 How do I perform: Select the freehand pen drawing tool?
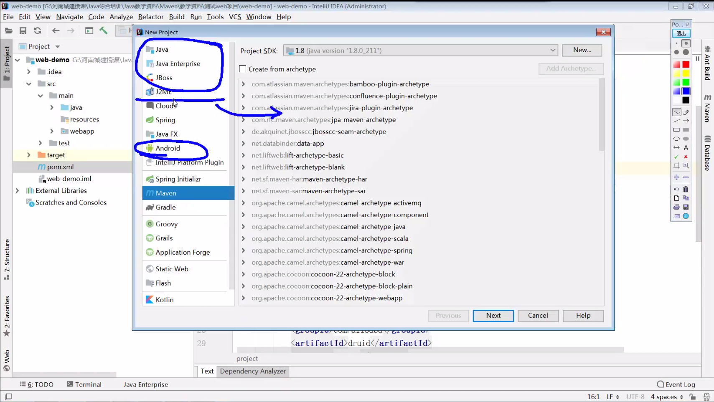click(x=677, y=112)
